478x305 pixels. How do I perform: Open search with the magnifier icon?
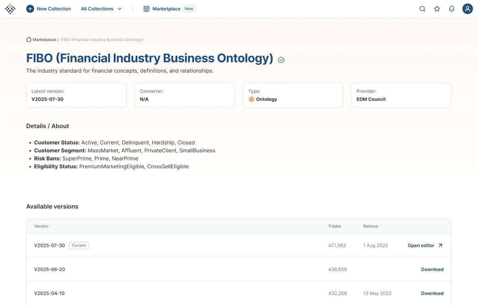422,9
